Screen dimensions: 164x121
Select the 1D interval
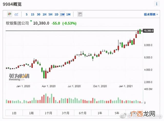coord(56,14)
